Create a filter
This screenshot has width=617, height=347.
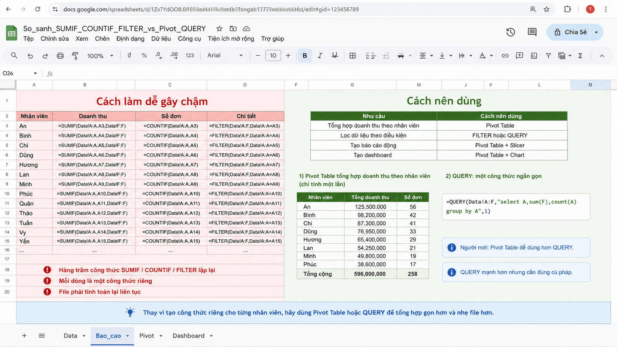548,56
